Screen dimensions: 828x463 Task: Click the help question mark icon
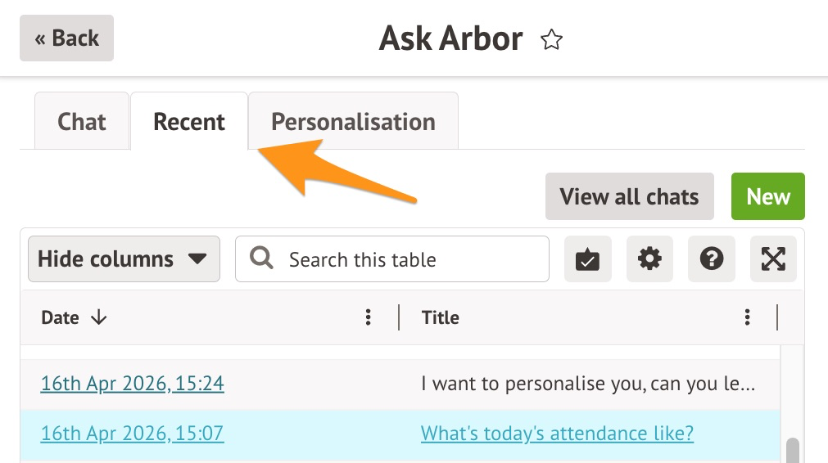point(711,259)
